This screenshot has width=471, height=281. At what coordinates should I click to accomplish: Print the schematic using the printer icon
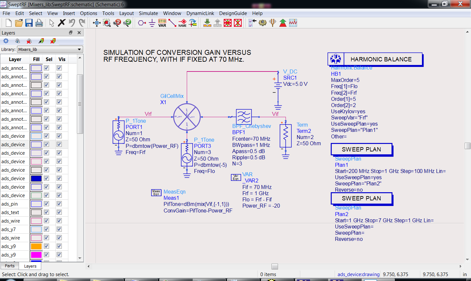coord(39,23)
